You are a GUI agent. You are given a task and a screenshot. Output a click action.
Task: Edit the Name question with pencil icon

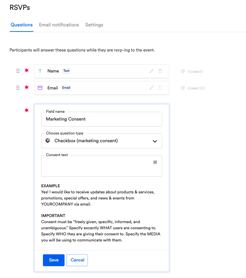pyautogui.click(x=151, y=71)
